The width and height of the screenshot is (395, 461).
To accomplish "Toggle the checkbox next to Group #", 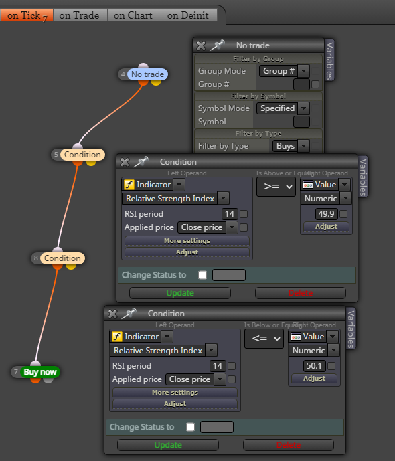I will point(315,84).
